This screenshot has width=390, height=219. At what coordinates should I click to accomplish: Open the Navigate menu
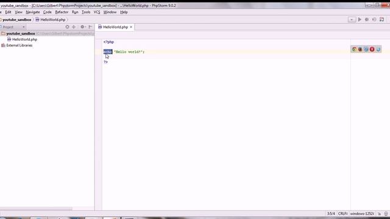(x=32, y=12)
